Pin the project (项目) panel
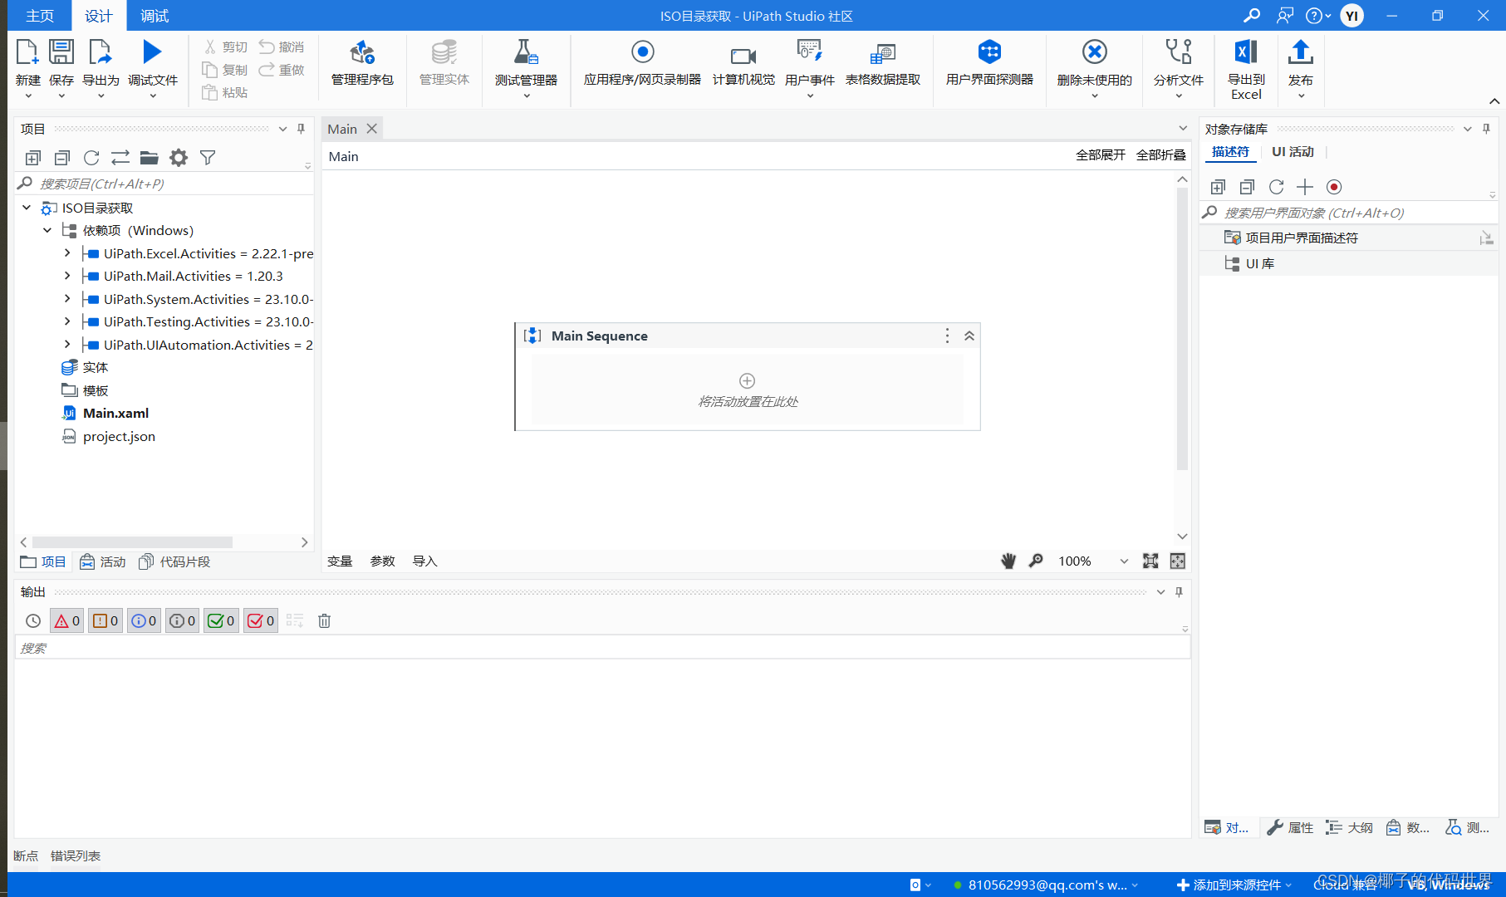Screen dimensions: 1506x897 (301, 129)
